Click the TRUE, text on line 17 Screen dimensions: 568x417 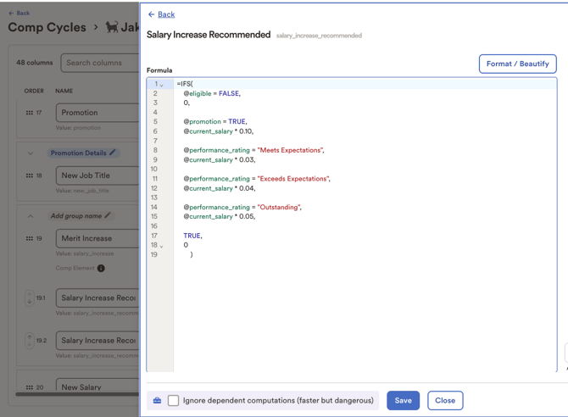click(192, 236)
